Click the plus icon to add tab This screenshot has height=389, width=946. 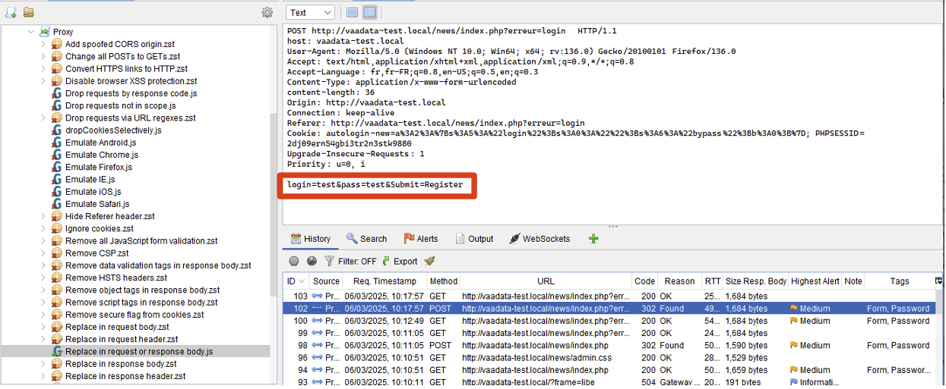593,239
